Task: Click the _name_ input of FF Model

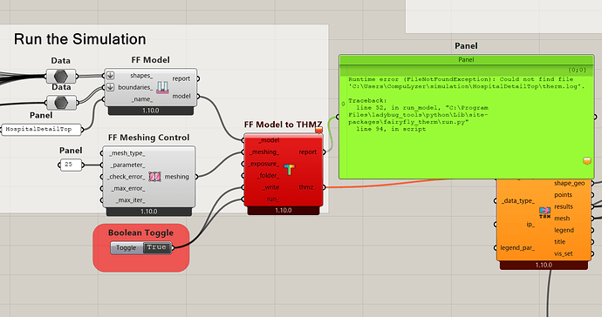Action: pyautogui.click(x=142, y=99)
